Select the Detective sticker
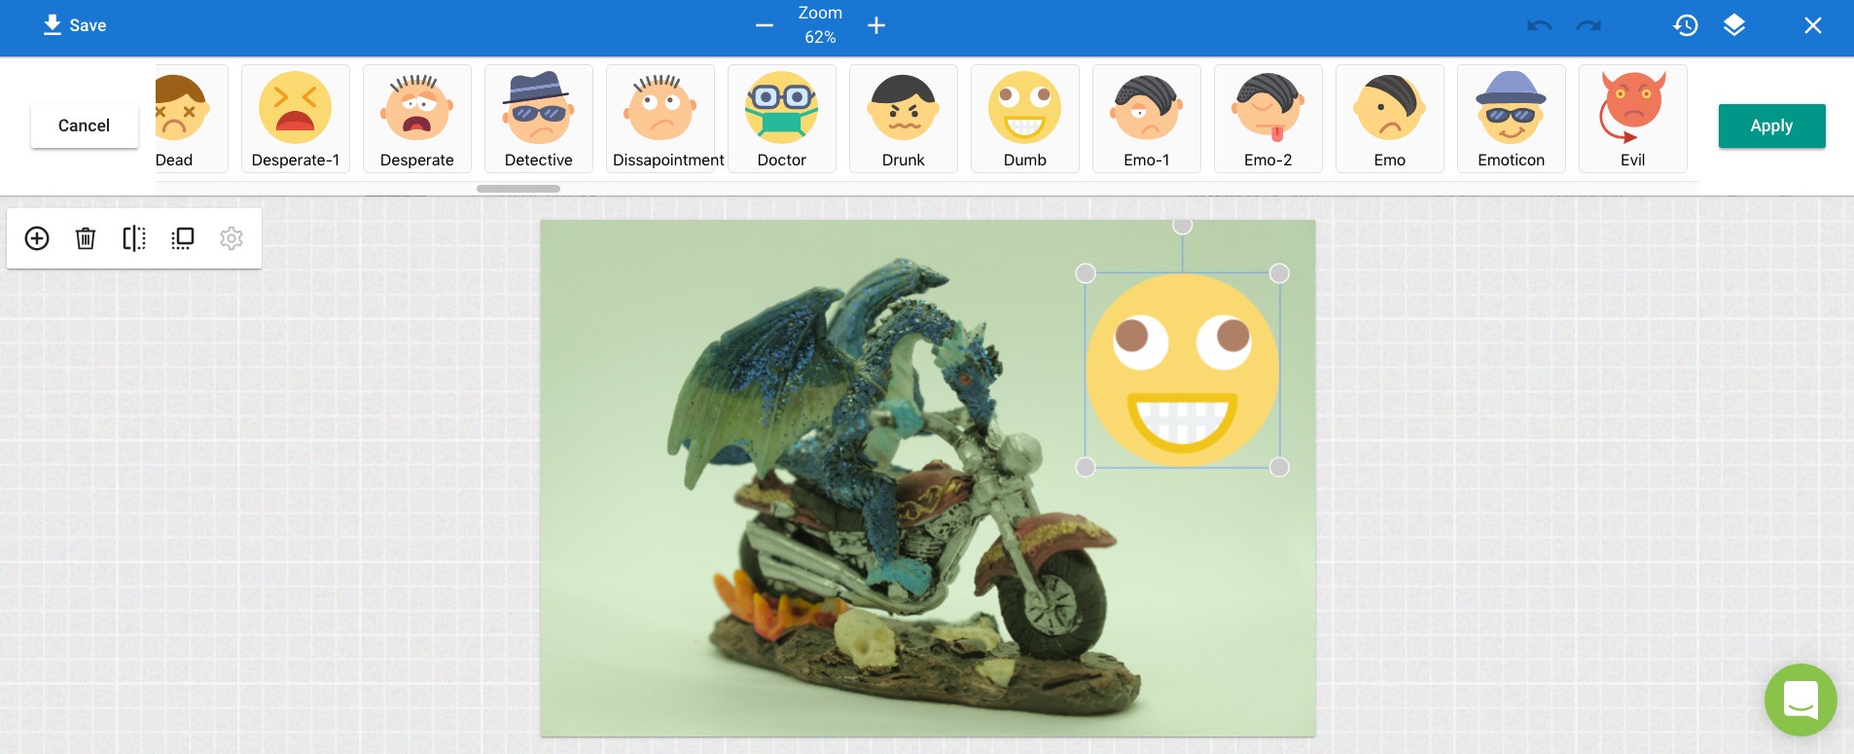 539,119
